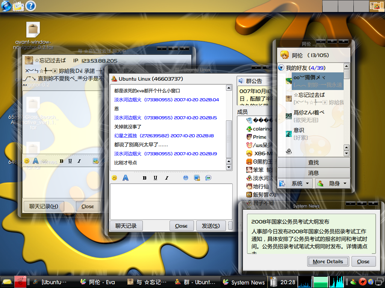Click the 消息 button in Eva main window

tap(314, 173)
